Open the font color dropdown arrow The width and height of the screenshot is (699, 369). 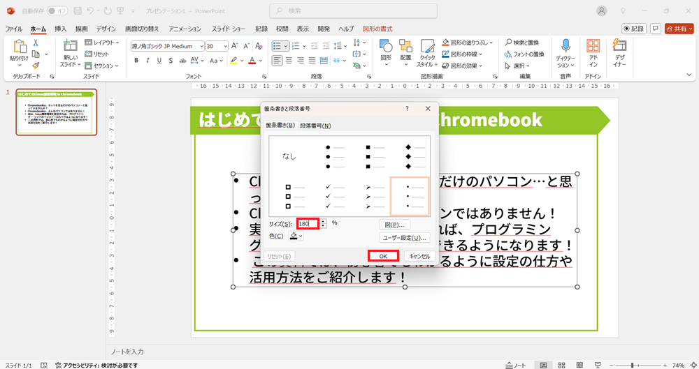point(261,61)
